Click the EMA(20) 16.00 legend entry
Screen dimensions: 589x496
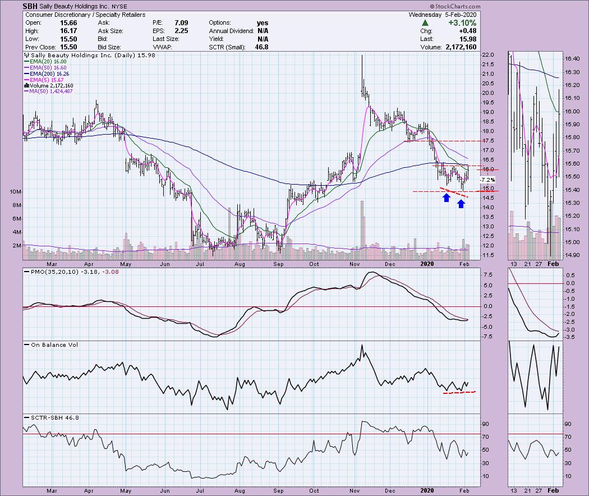[x=45, y=62]
